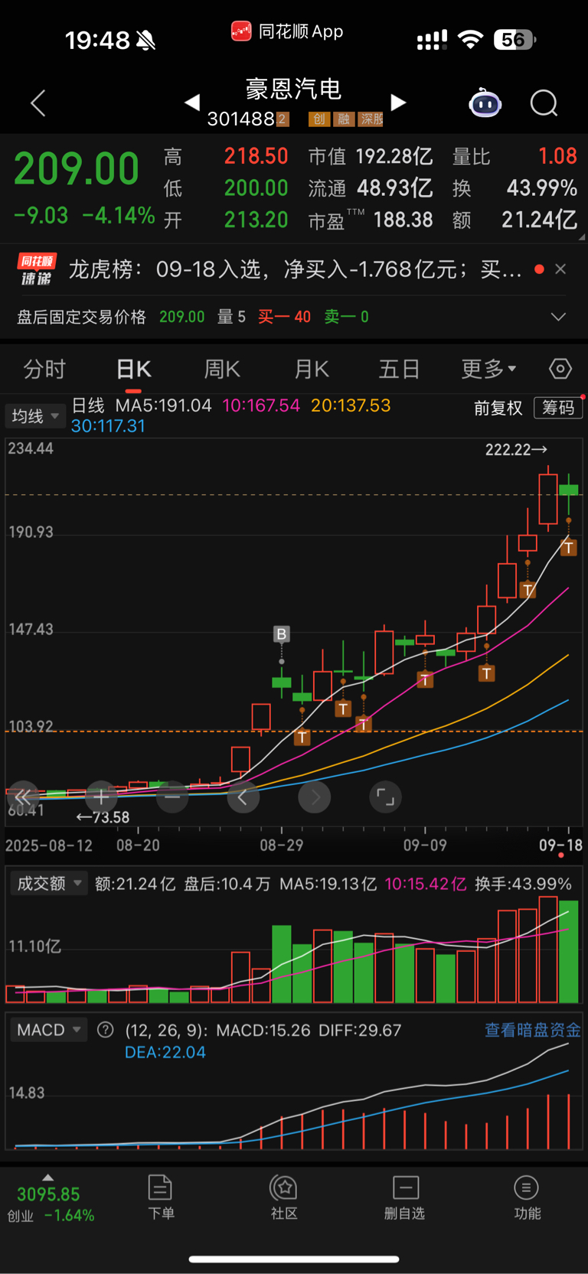This screenshot has height=1274, width=588.
Task: Open the 查看暗盘资金 link
Action: click(532, 1030)
